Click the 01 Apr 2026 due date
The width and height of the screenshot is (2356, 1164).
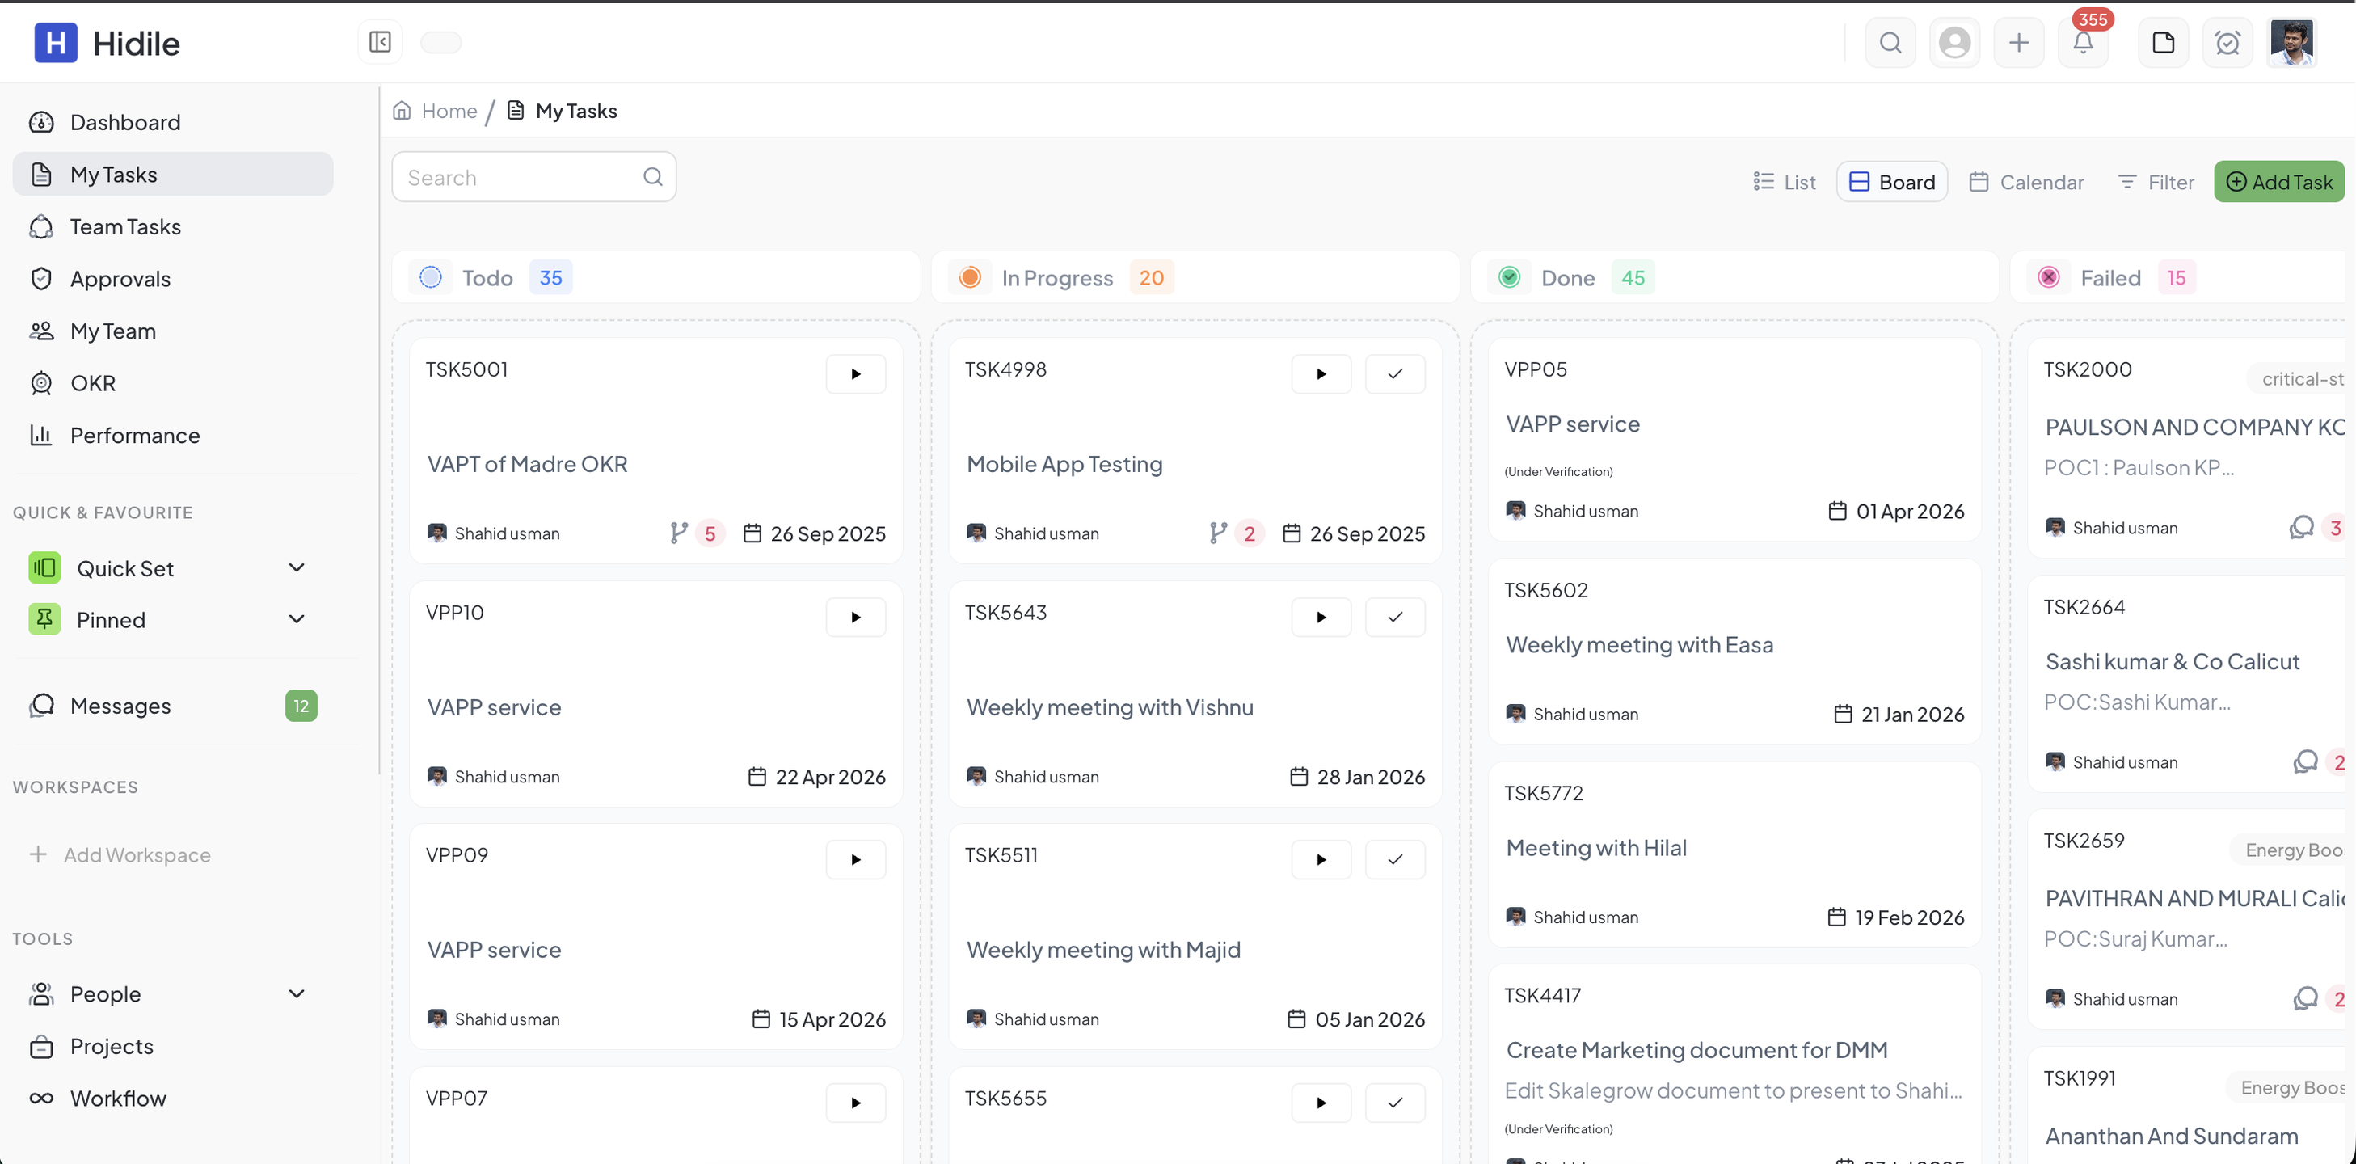[1896, 511]
